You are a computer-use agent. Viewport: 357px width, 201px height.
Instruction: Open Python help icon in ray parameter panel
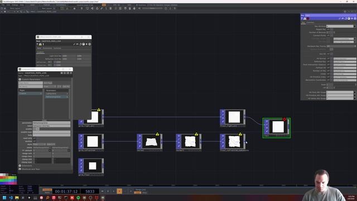305,18
